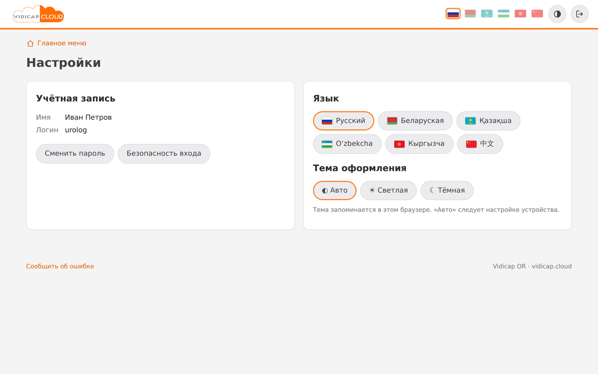Click the Vidicap Cloud logo
Viewport: 598px width, 374px height.
coord(38,14)
